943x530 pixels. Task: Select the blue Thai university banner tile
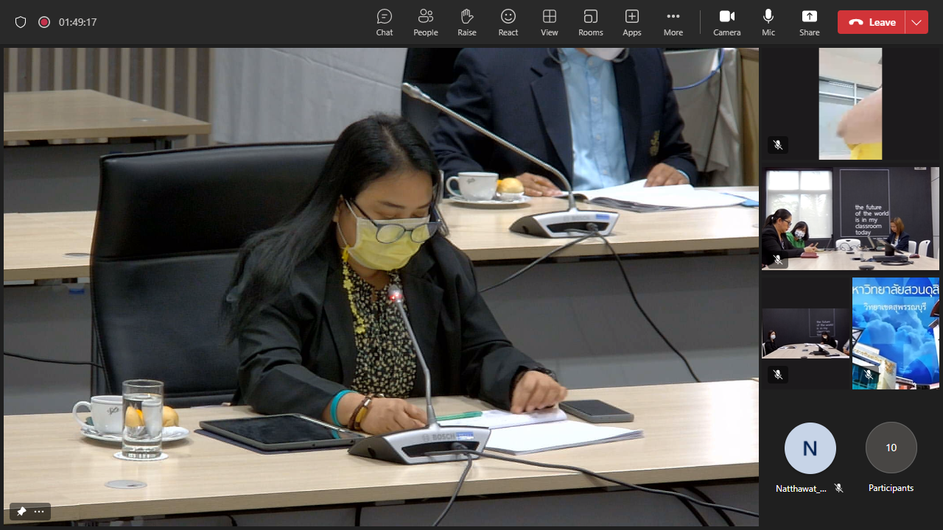point(896,333)
